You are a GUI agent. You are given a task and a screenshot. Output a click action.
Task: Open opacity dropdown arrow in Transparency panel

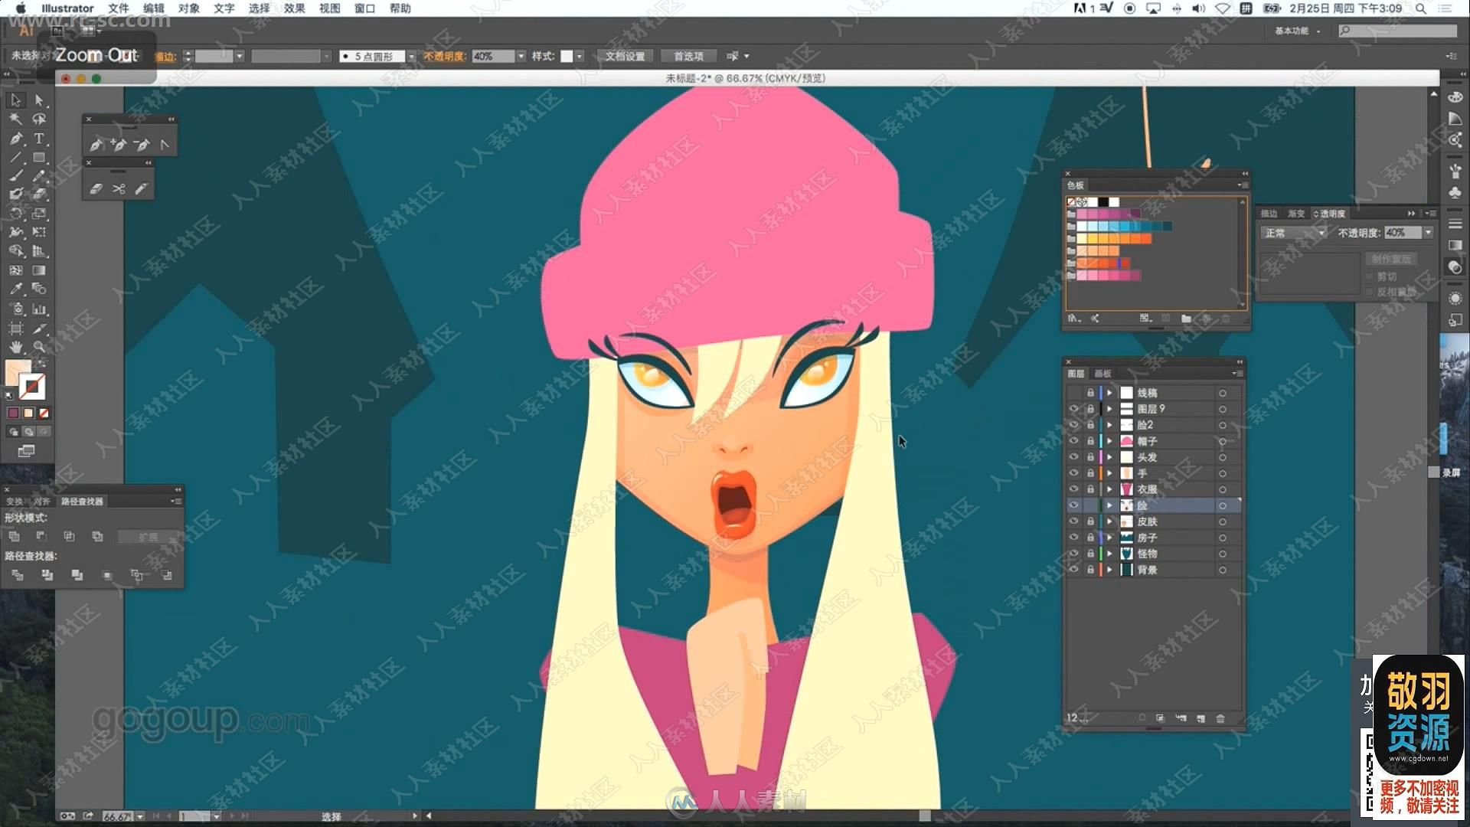pyautogui.click(x=1428, y=233)
